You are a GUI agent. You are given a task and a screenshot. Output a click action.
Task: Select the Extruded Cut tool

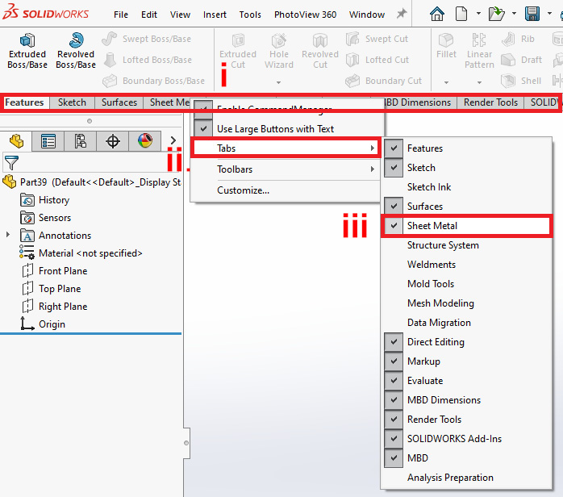(x=238, y=51)
